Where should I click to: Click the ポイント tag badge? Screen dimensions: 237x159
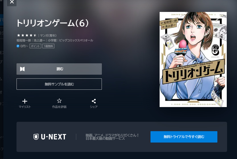click(35, 46)
